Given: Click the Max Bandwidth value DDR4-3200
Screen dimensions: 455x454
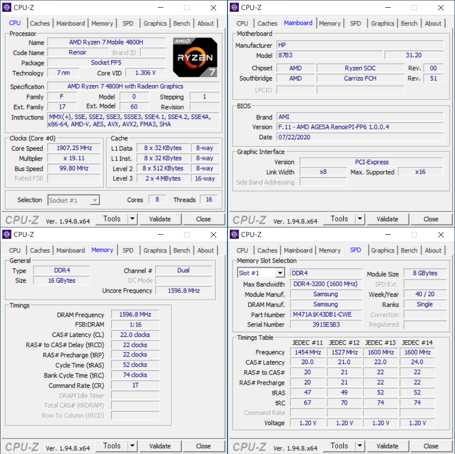Looking at the screenshot, I should point(326,284).
